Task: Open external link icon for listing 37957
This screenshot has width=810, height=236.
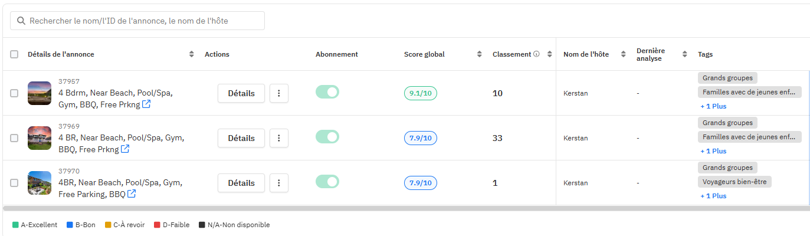Action: coord(146,104)
